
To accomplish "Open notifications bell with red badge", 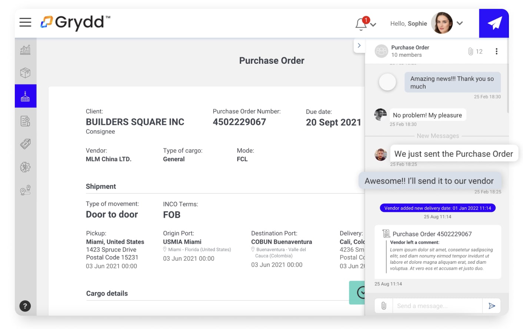I will tap(361, 24).
